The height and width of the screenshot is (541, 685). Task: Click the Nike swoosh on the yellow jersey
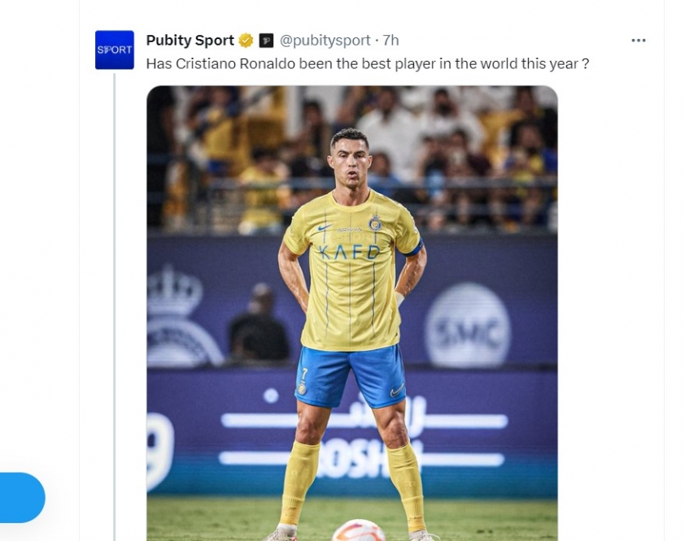pos(324,227)
